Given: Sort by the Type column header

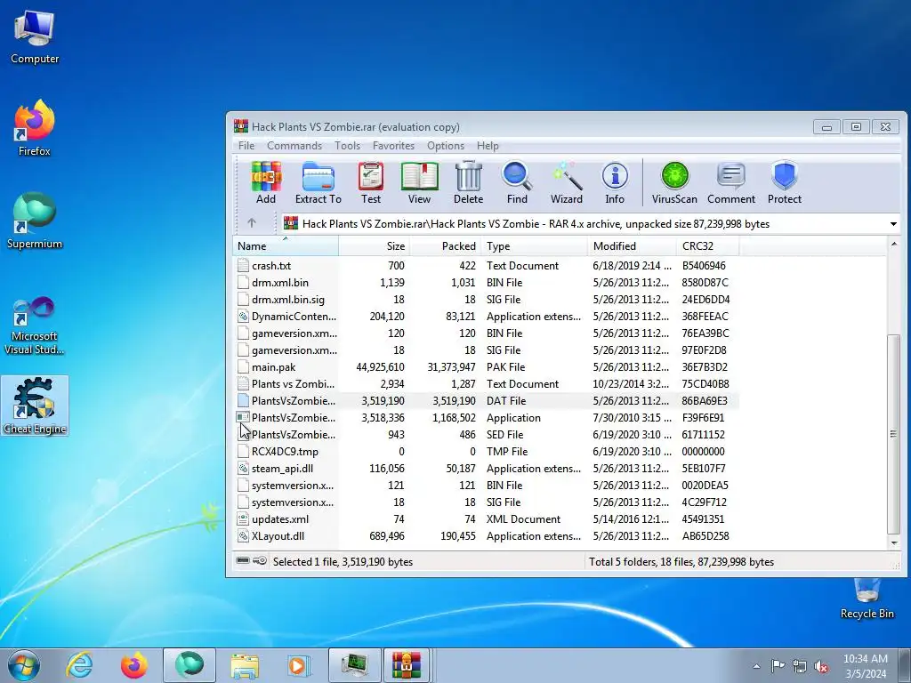Looking at the screenshot, I should click(x=535, y=246).
